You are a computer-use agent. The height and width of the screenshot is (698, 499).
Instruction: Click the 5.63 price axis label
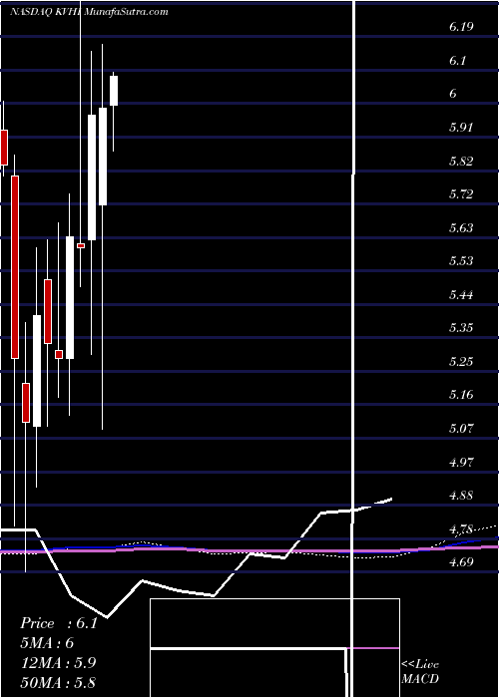coord(461,228)
